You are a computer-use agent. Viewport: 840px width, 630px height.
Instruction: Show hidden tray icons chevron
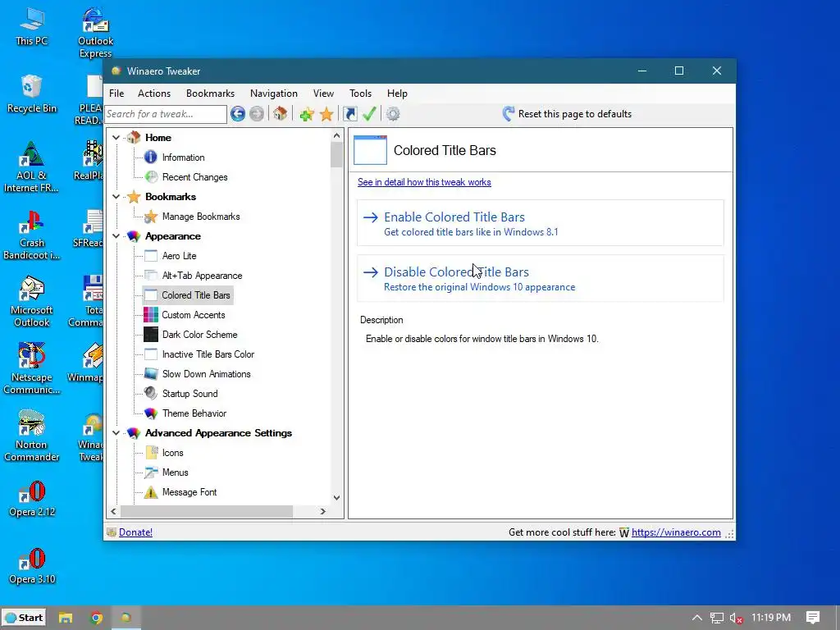click(x=697, y=618)
